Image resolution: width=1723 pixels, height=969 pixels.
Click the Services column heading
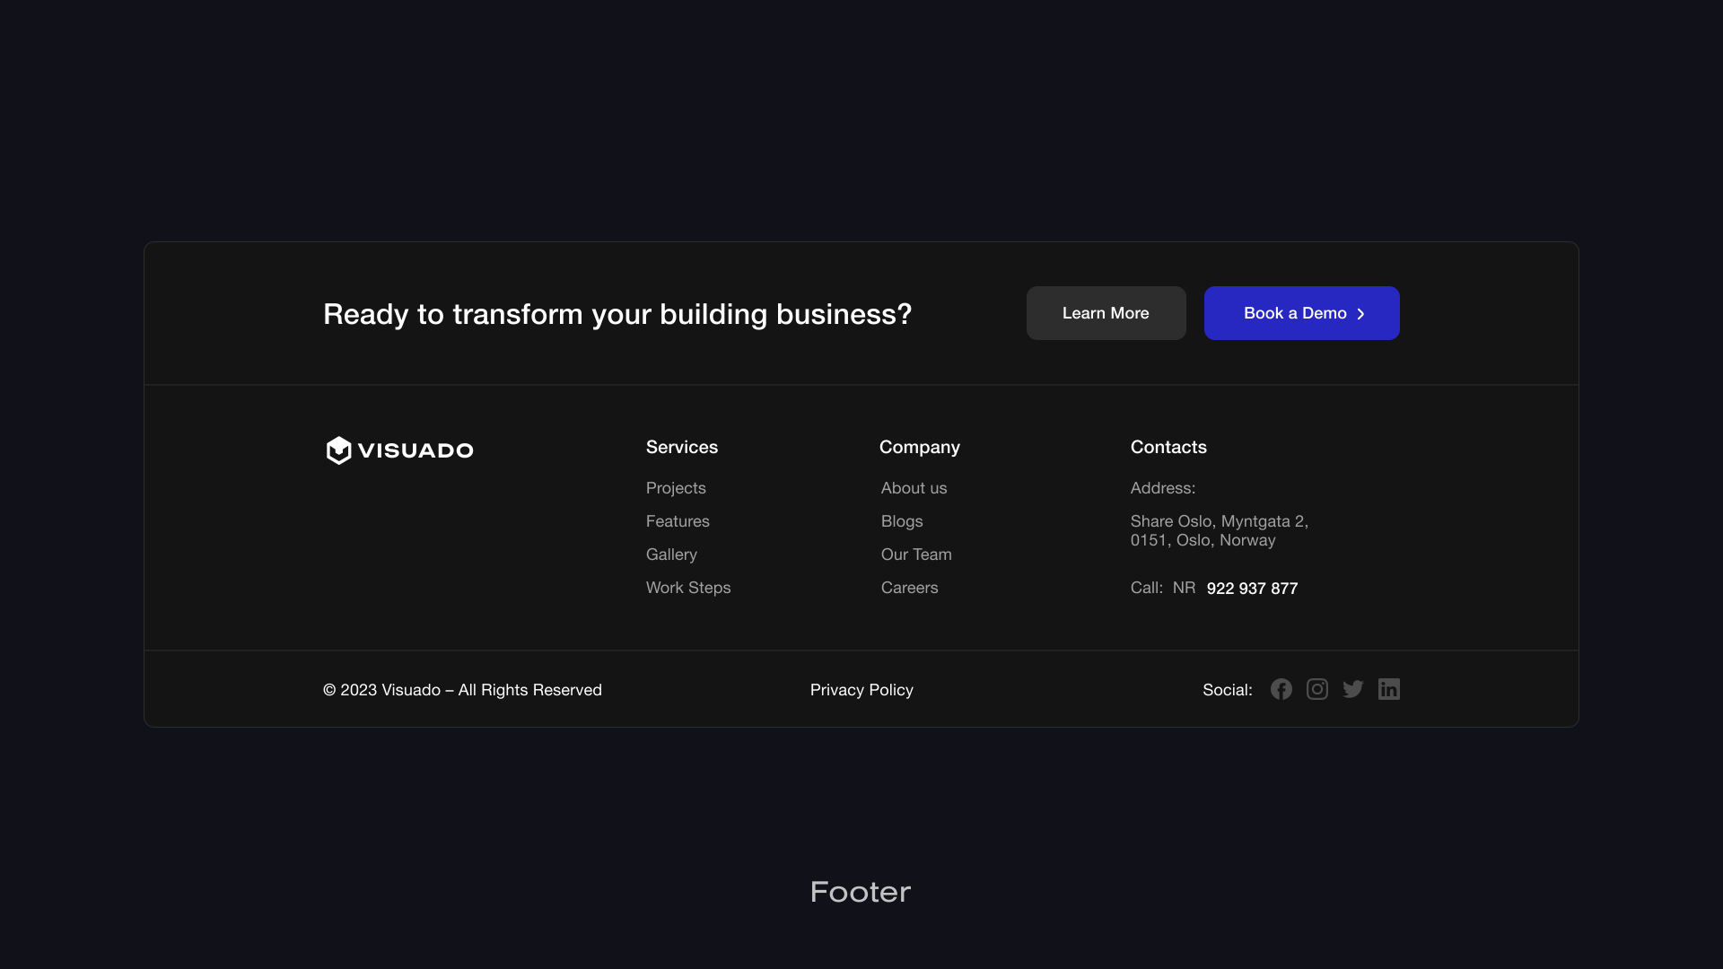coord(682,447)
